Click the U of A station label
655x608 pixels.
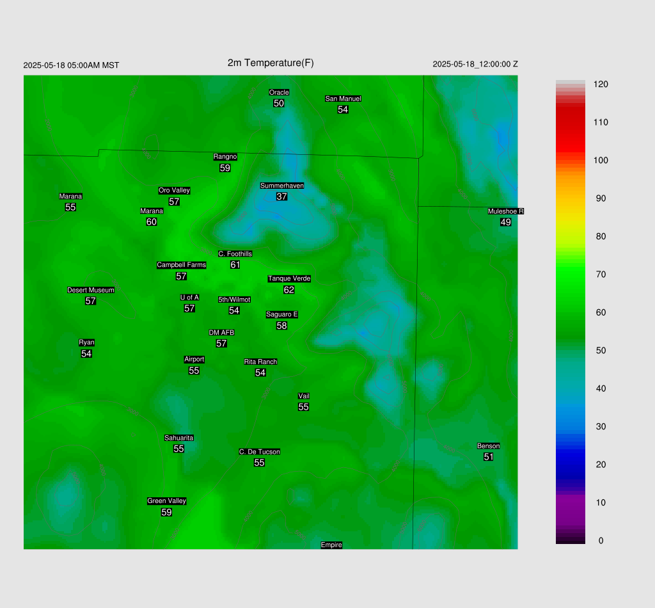point(189,298)
